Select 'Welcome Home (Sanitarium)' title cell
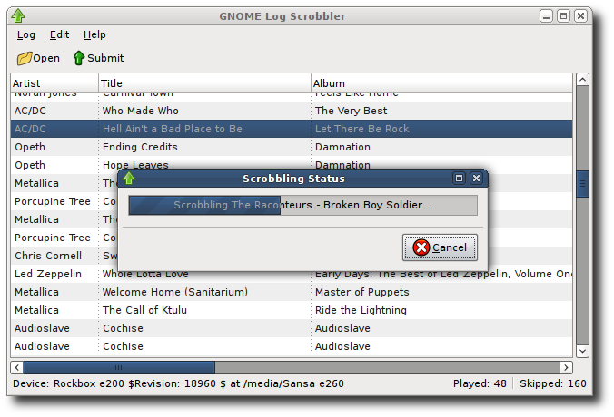 click(x=204, y=292)
